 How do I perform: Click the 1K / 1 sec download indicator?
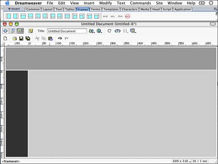pos(200,161)
